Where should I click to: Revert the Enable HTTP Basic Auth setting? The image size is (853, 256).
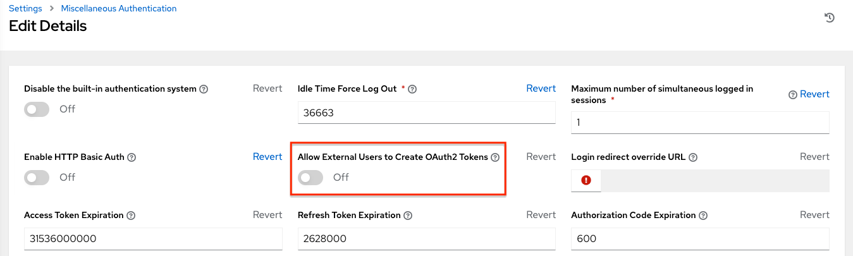(267, 157)
